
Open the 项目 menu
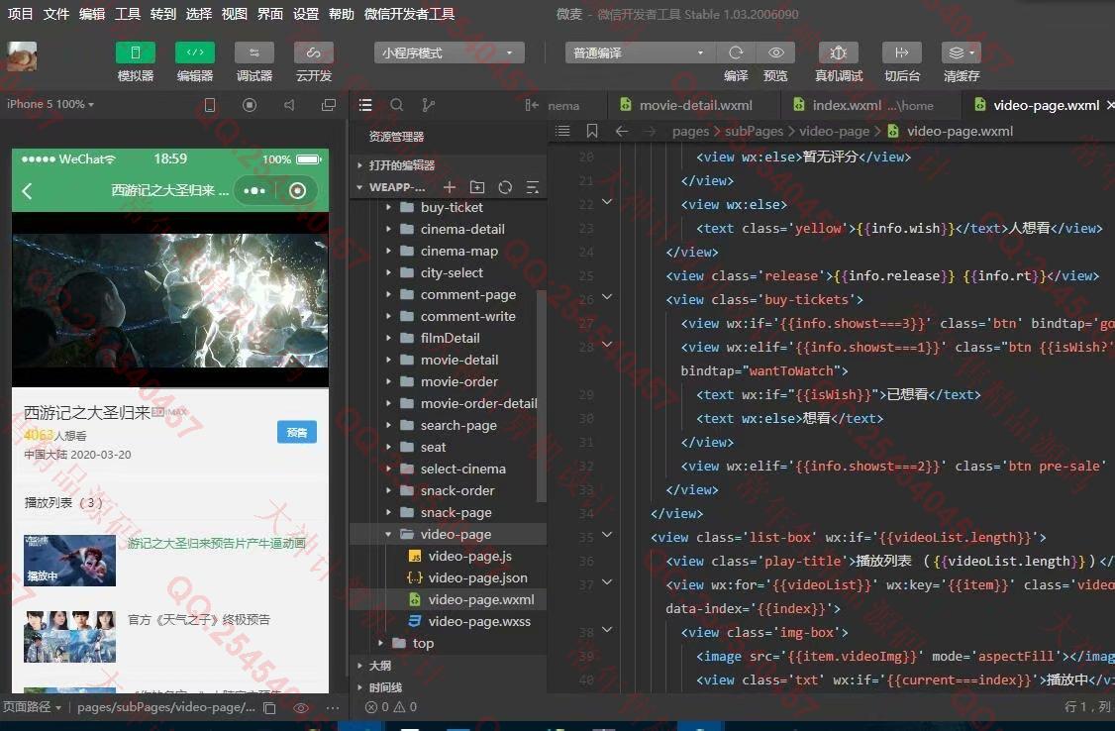click(x=20, y=14)
